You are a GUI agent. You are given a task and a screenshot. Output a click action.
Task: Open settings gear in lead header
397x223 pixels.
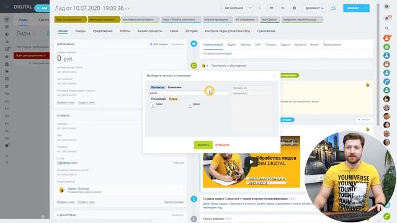click(x=294, y=8)
